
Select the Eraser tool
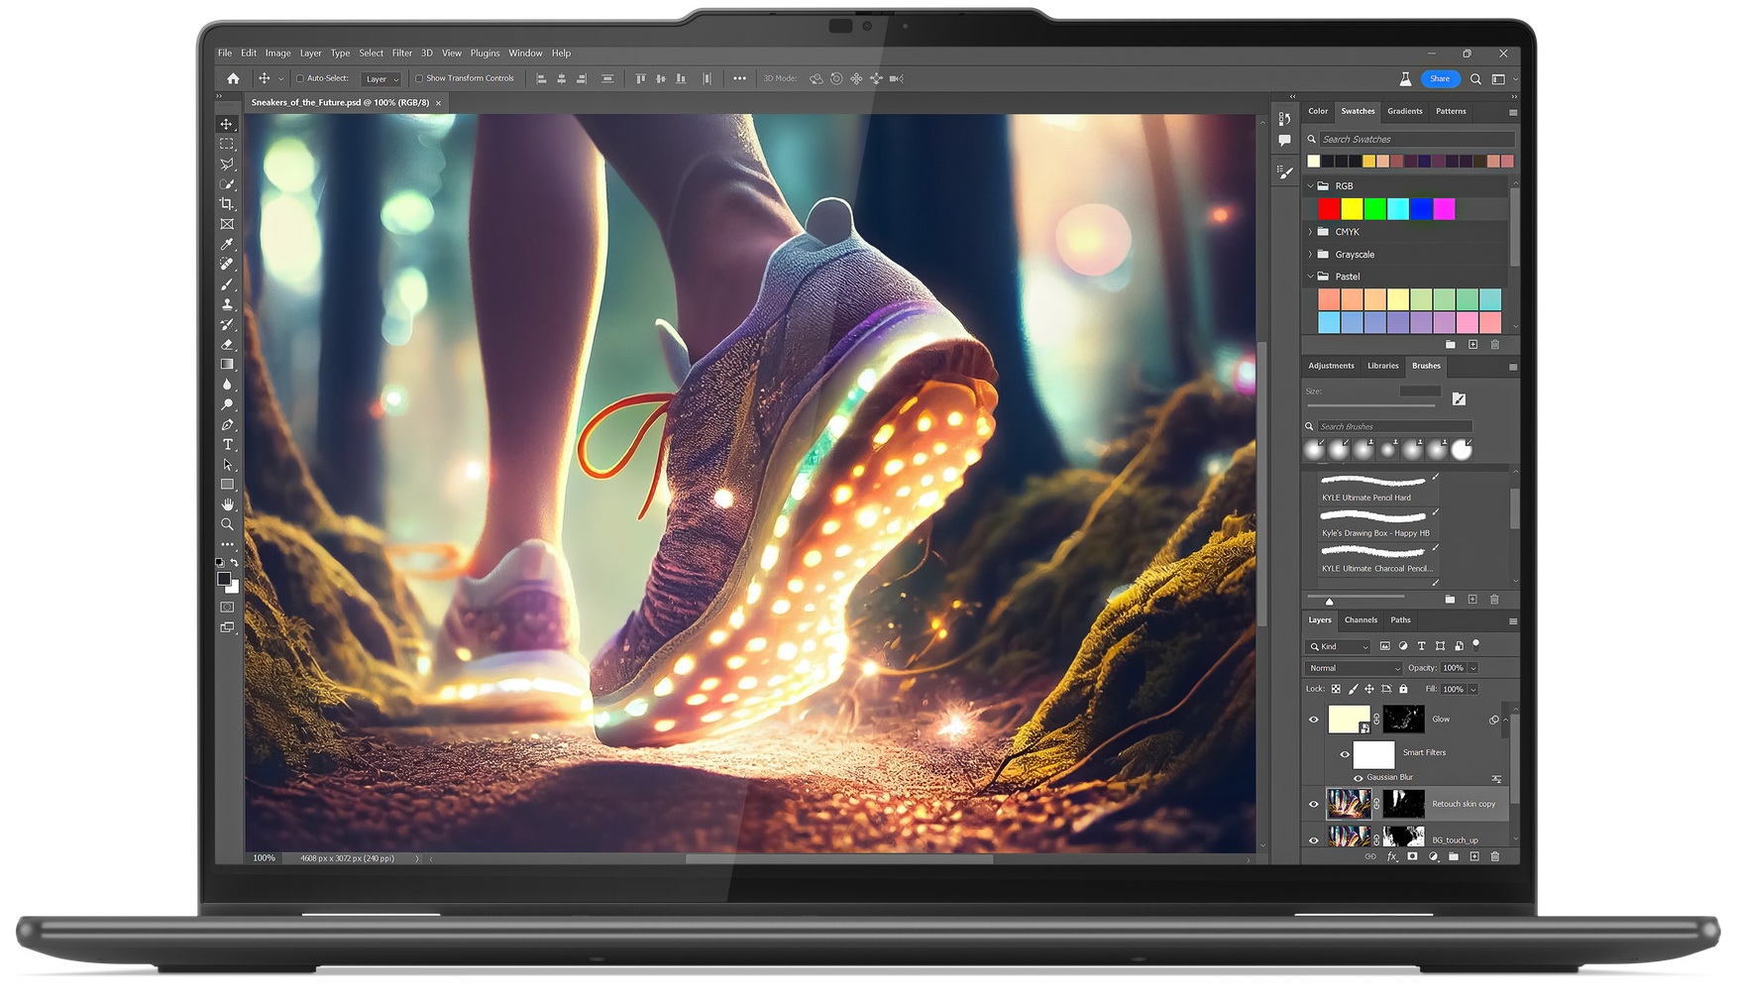point(227,344)
